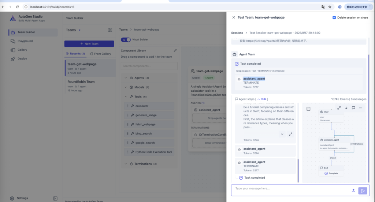Image resolution: width=375 pixels, height=202 pixels.
Task: Select the team-get-webpage team entry
Action: (x=90, y=68)
